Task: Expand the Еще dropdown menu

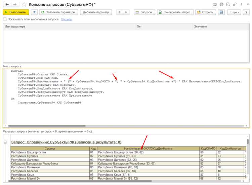Action: tap(234, 12)
